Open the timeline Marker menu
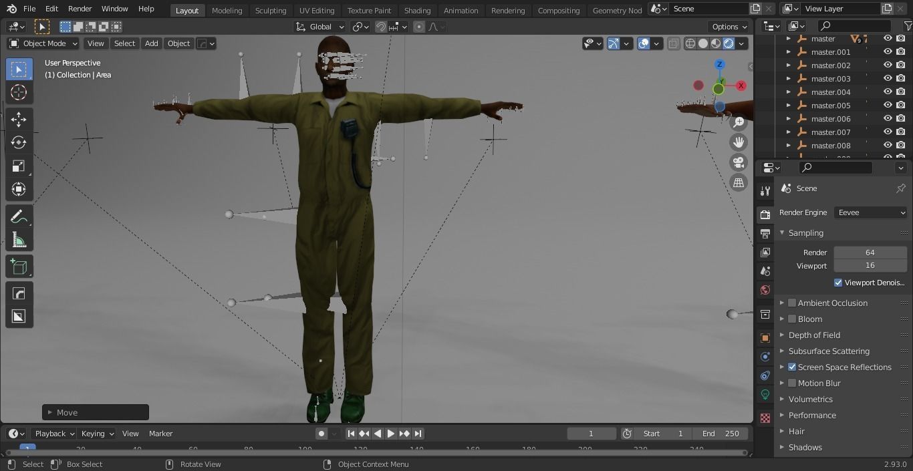This screenshot has width=913, height=471. click(x=161, y=434)
